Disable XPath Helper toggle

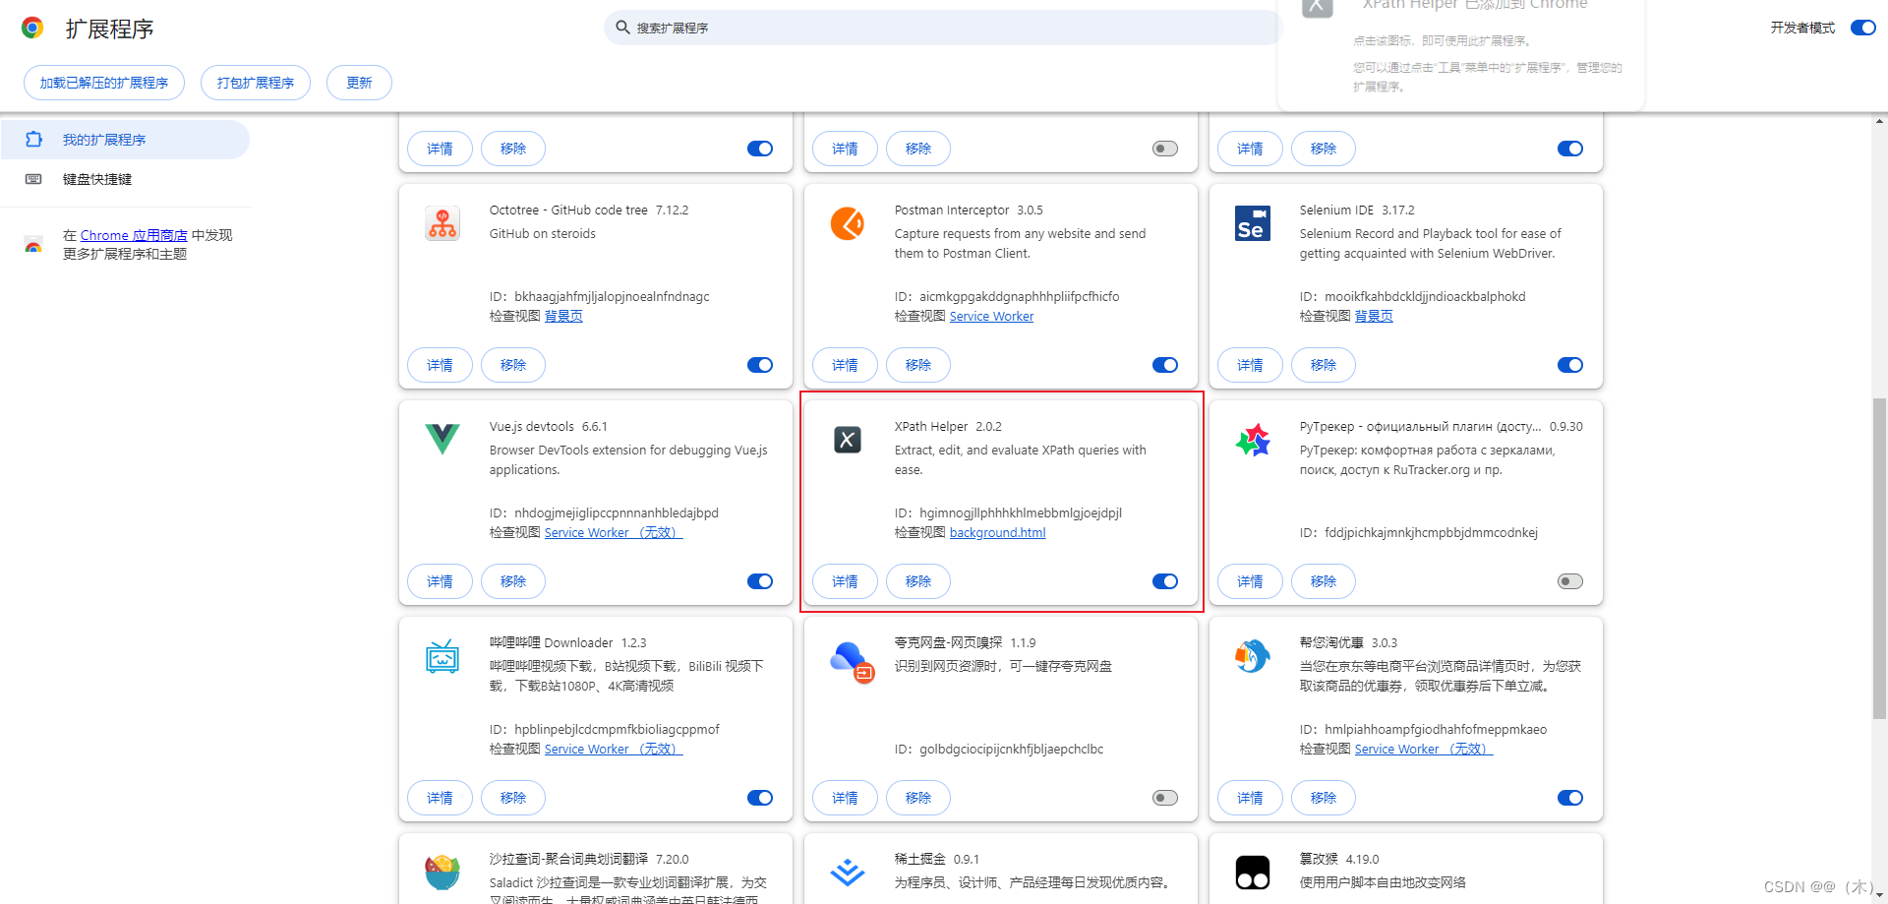tap(1165, 581)
